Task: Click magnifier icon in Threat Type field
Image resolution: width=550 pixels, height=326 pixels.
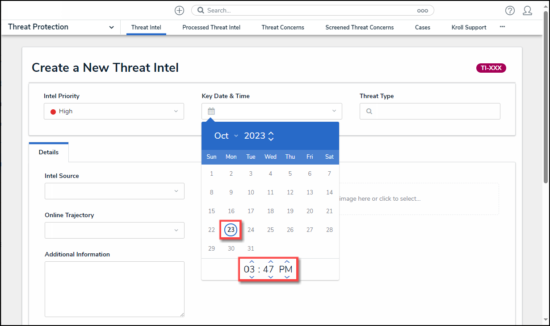Action: click(369, 111)
